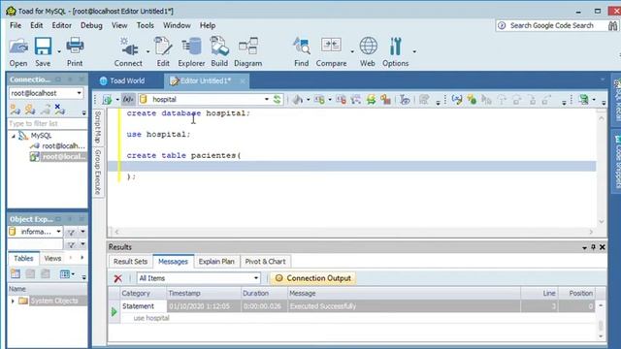
Task: Select the Messages tab
Action: click(x=173, y=262)
